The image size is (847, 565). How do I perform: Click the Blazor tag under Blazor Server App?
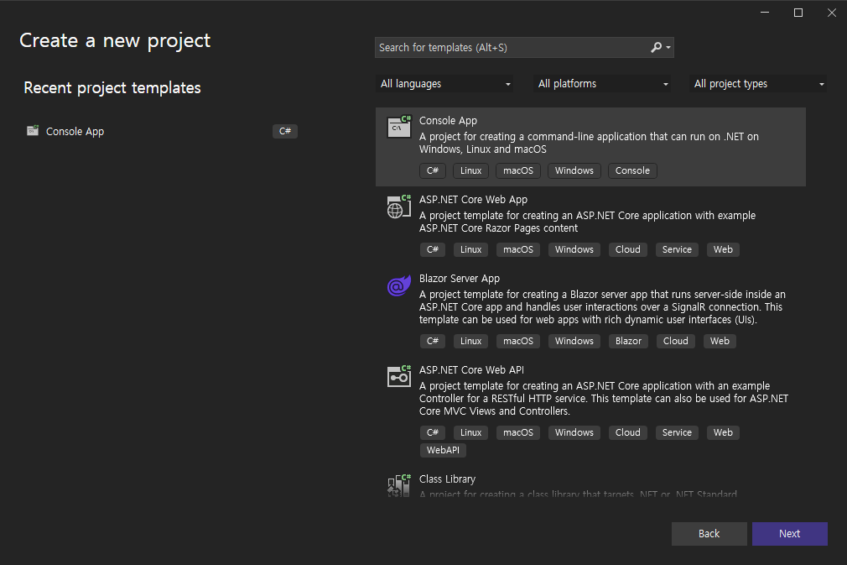click(628, 341)
